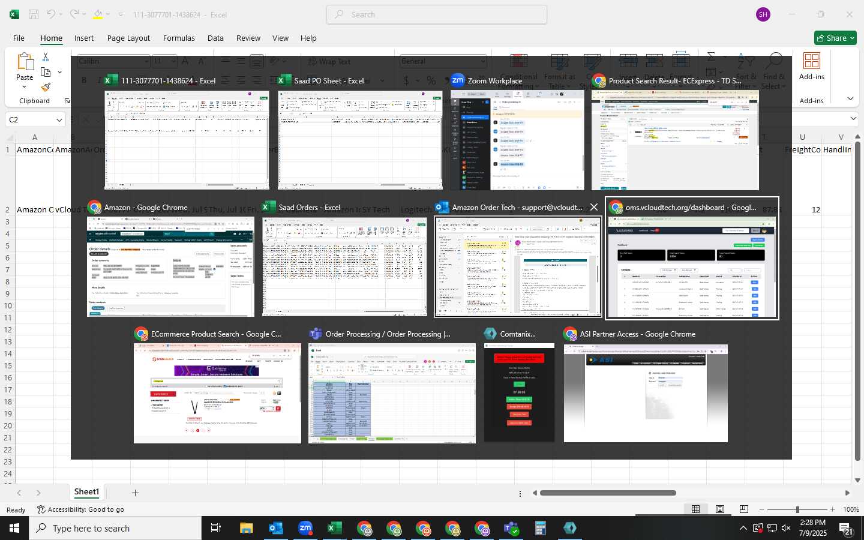Open the Undo history dropdown arrow
This screenshot has height=540, width=864.
pos(61,14)
